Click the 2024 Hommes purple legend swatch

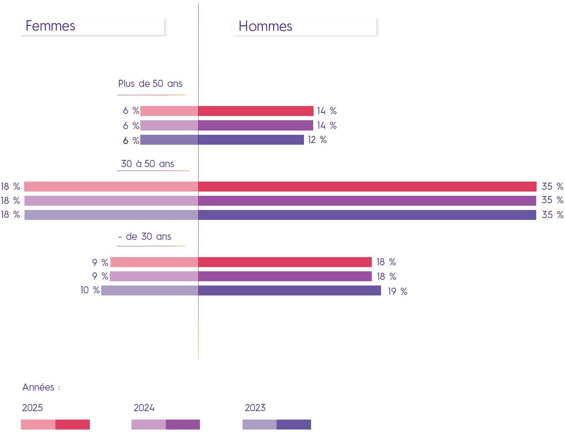pos(183,425)
